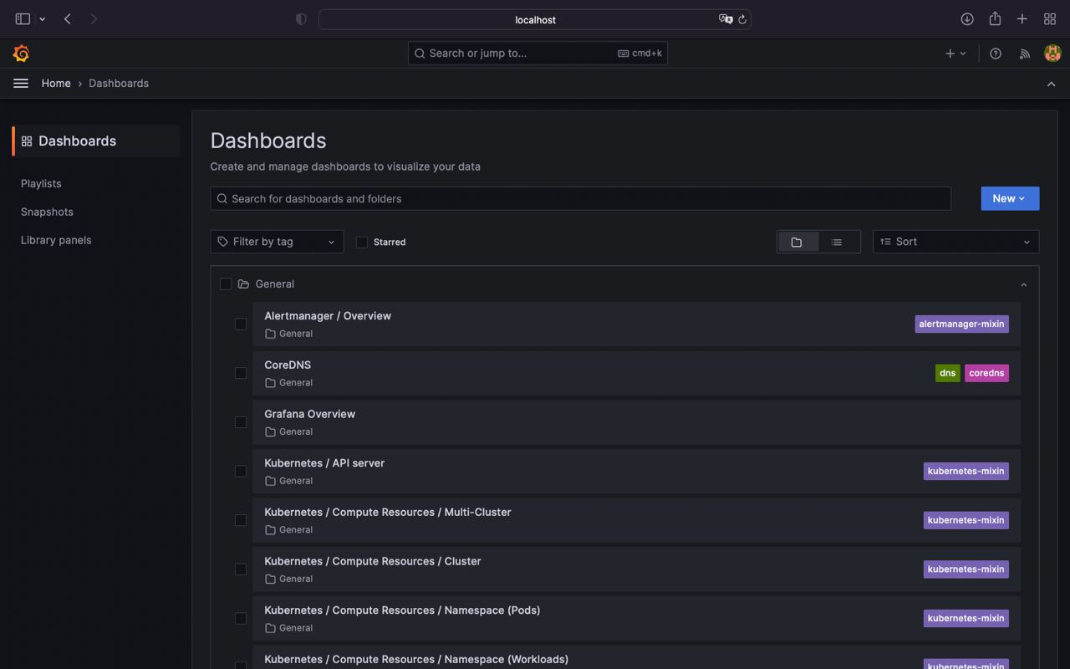The width and height of the screenshot is (1070, 669).
Task: Click the Grafana logo icon
Action: (22, 54)
